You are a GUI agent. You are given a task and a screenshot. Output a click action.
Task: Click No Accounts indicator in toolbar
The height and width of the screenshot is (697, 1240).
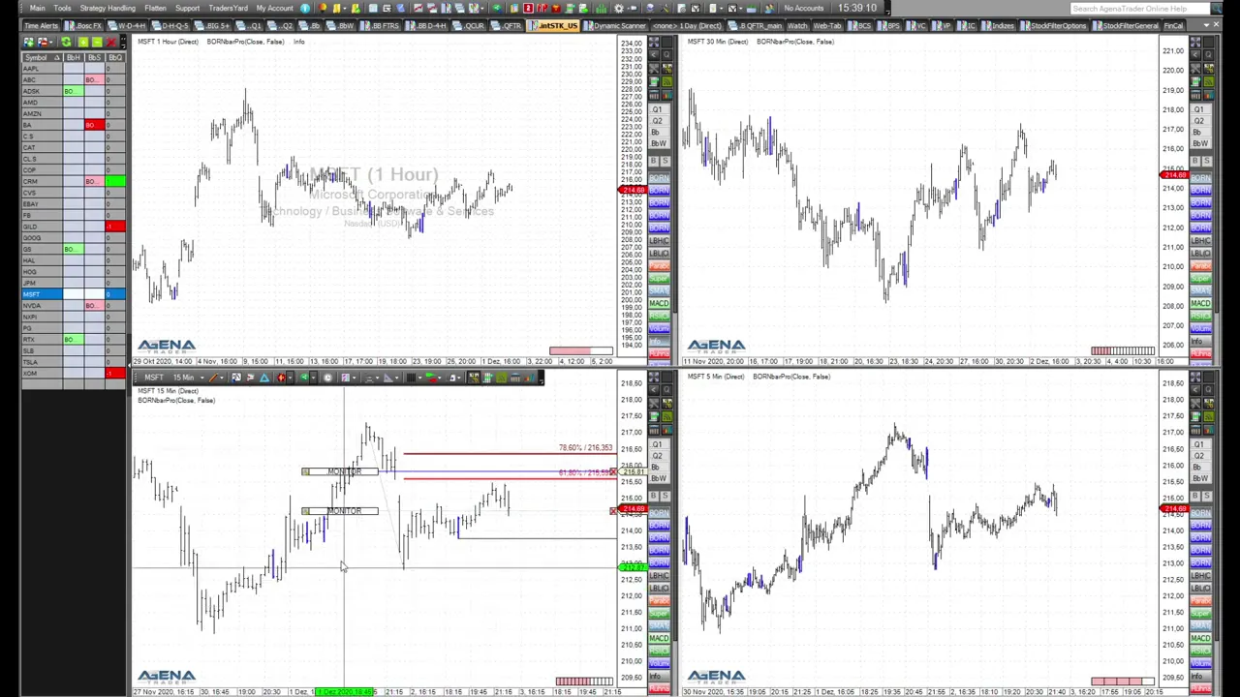[x=803, y=8]
